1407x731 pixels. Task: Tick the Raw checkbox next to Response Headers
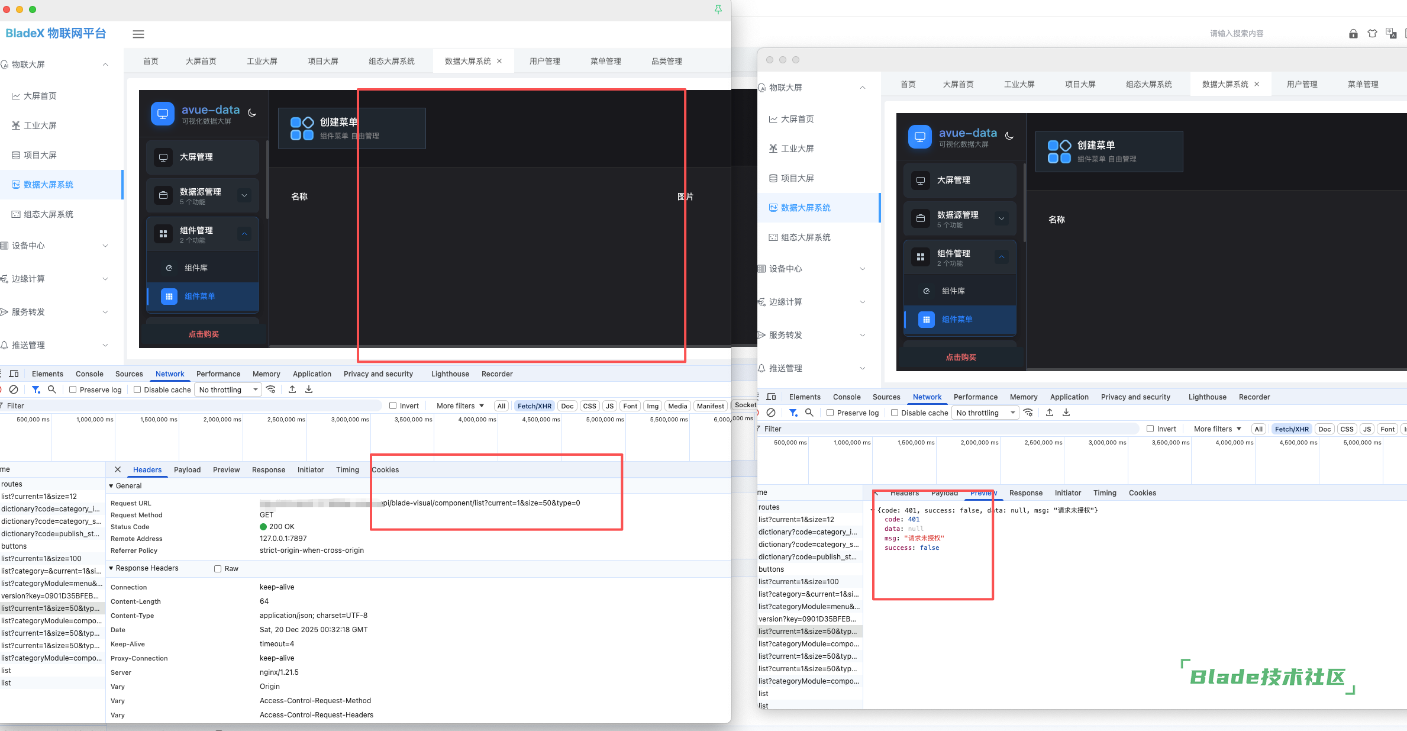click(x=218, y=569)
